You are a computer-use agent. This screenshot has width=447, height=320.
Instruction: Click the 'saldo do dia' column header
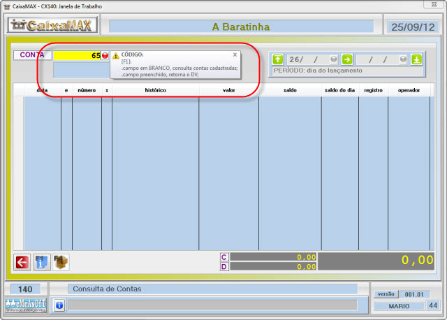[339, 90]
